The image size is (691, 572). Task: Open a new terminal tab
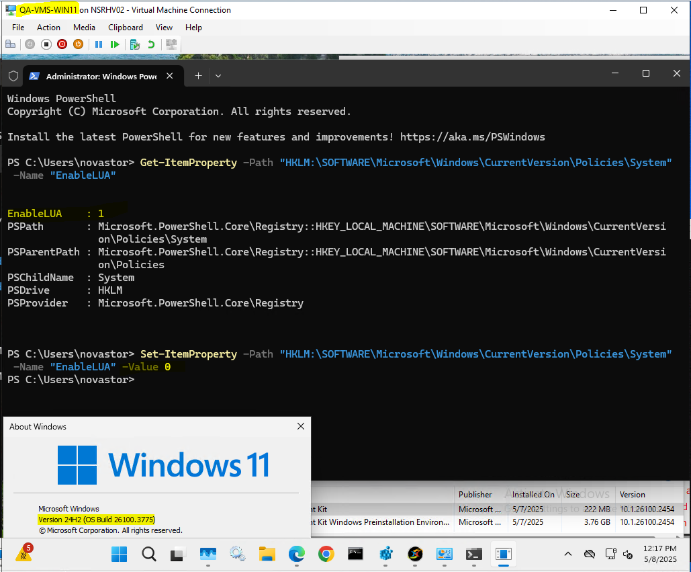pos(198,76)
